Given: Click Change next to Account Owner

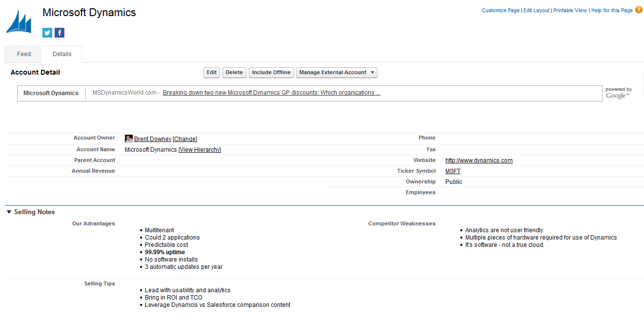Looking at the screenshot, I should [184, 139].
